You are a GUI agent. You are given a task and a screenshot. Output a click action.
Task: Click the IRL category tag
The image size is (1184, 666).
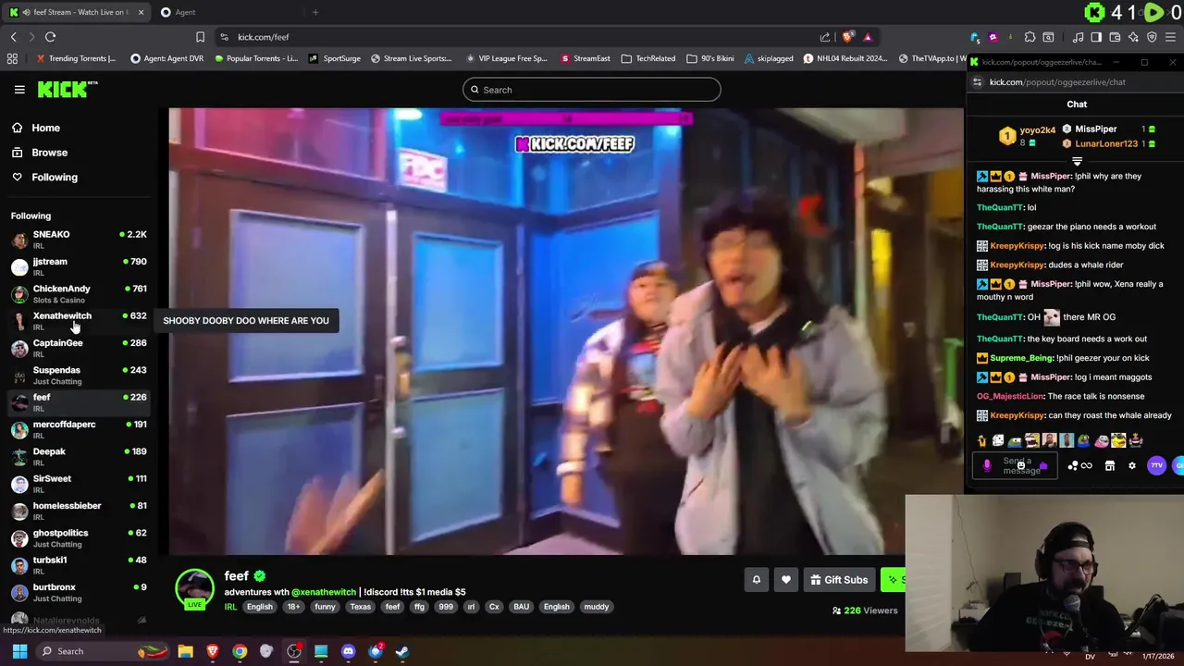coord(230,607)
